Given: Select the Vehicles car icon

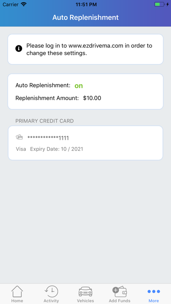Looking at the screenshot, I should click(85, 292).
